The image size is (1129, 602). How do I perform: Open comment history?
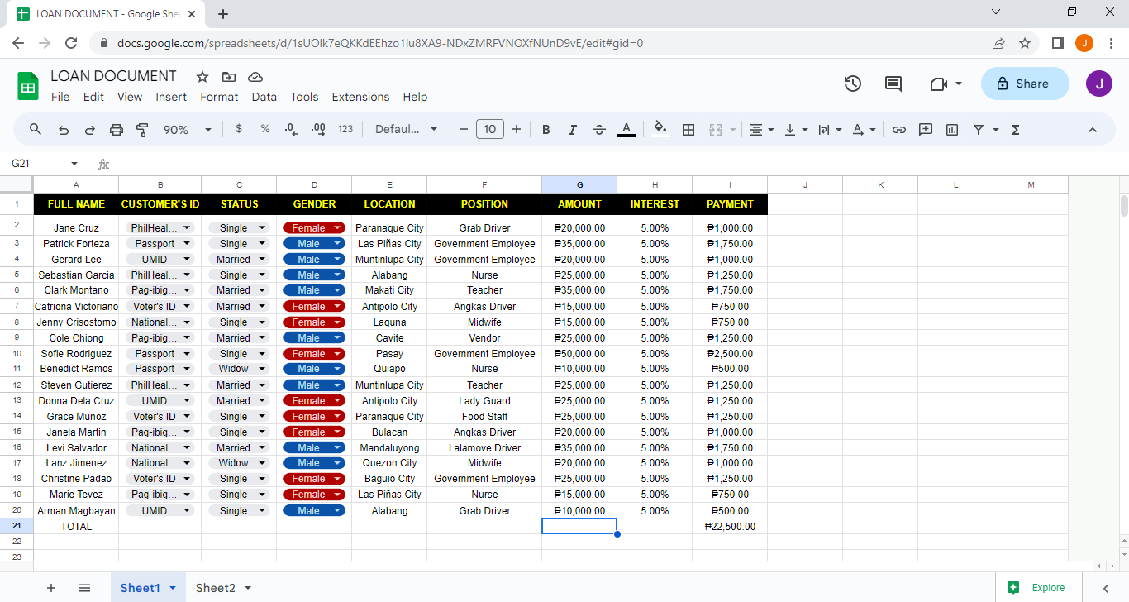pos(893,84)
